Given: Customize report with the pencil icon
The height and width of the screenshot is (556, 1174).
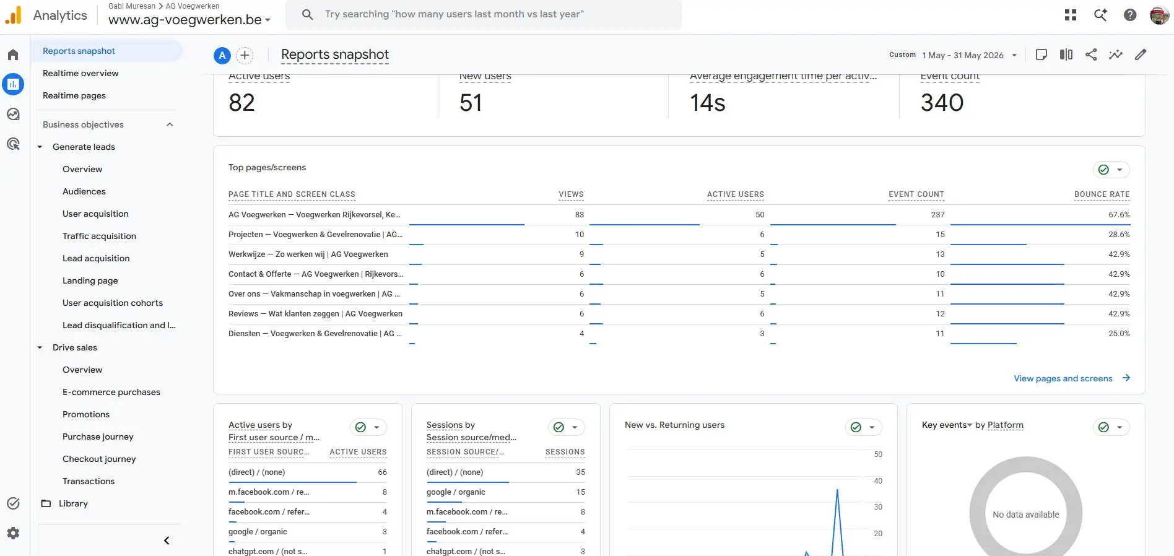Looking at the screenshot, I should coord(1141,54).
